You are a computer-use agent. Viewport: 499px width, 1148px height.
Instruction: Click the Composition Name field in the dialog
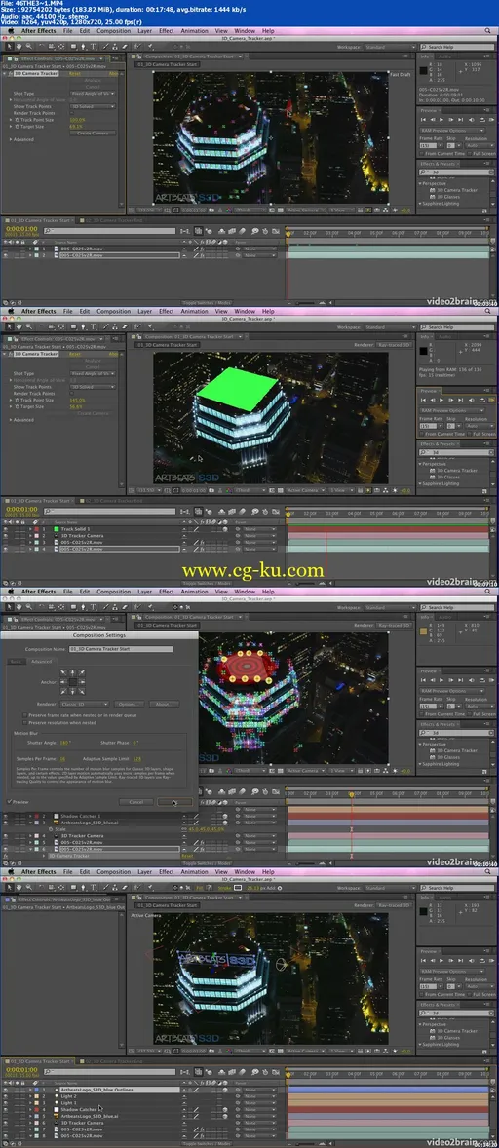coord(121,649)
